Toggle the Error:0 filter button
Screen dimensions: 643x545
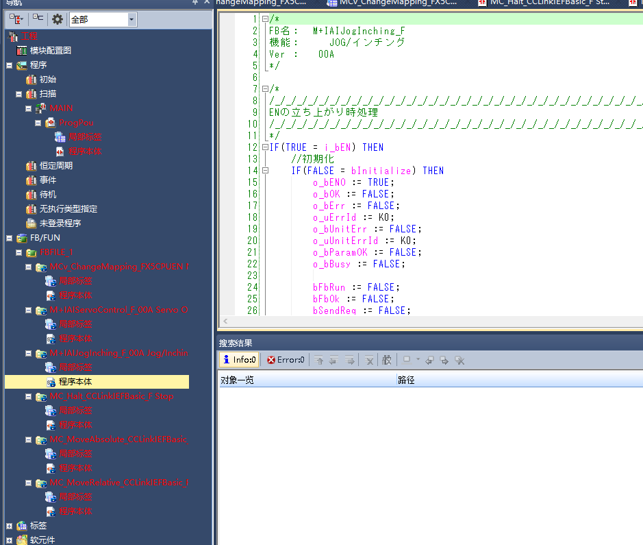coord(285,360)
